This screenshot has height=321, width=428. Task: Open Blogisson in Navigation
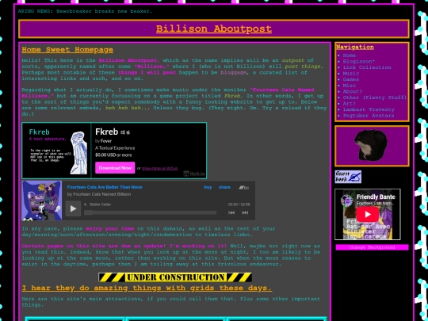coord(359,61)
